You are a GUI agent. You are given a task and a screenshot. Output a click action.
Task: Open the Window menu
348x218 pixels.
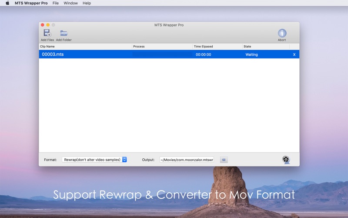coord(70,3)
